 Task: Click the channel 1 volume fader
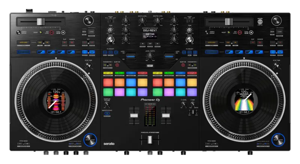[x=134, y=115]
